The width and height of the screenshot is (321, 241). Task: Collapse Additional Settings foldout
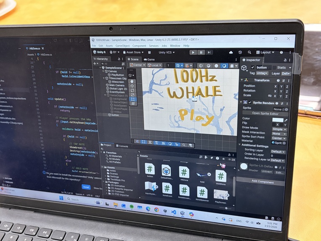click(x=239, y=145)
